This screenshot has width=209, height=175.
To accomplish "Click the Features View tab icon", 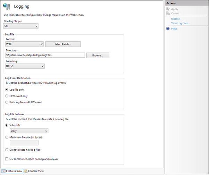I will [3, 171].
